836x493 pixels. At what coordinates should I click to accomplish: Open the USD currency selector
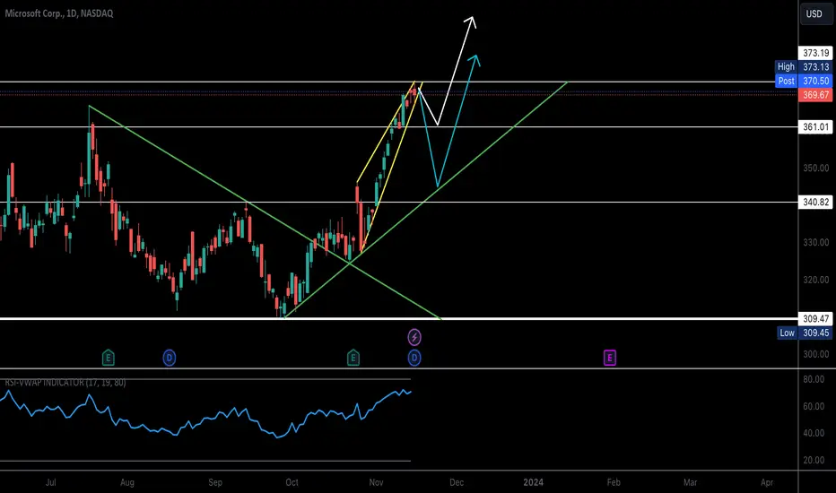pyautogui.click(x=814, y=13)
